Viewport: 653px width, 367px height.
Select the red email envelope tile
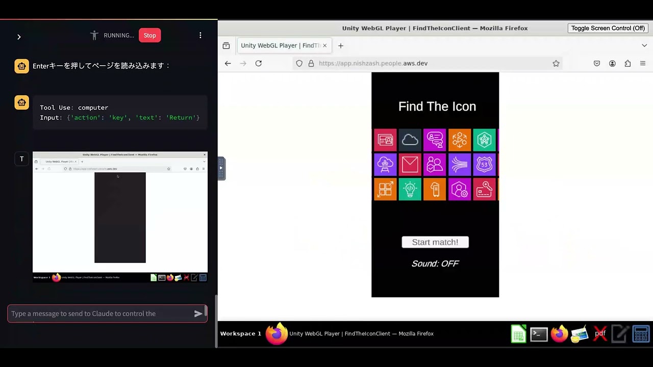410,164
